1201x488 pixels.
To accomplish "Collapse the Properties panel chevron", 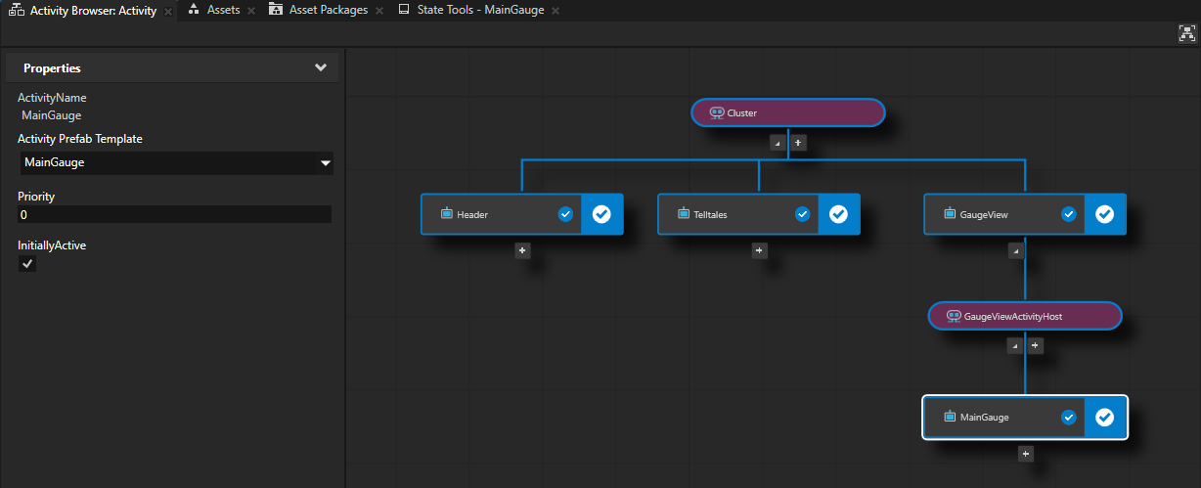I will 320,68.
